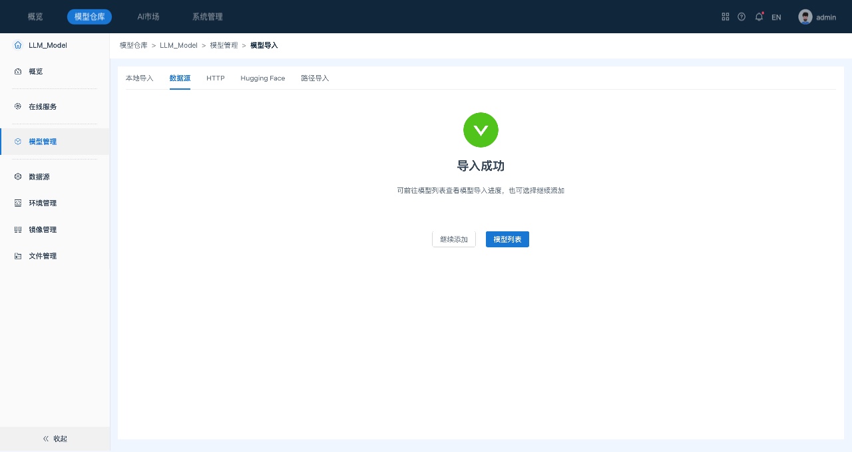852x452 pixels.
Task: Open the admin user menu
Action: [x=817, y=17]
